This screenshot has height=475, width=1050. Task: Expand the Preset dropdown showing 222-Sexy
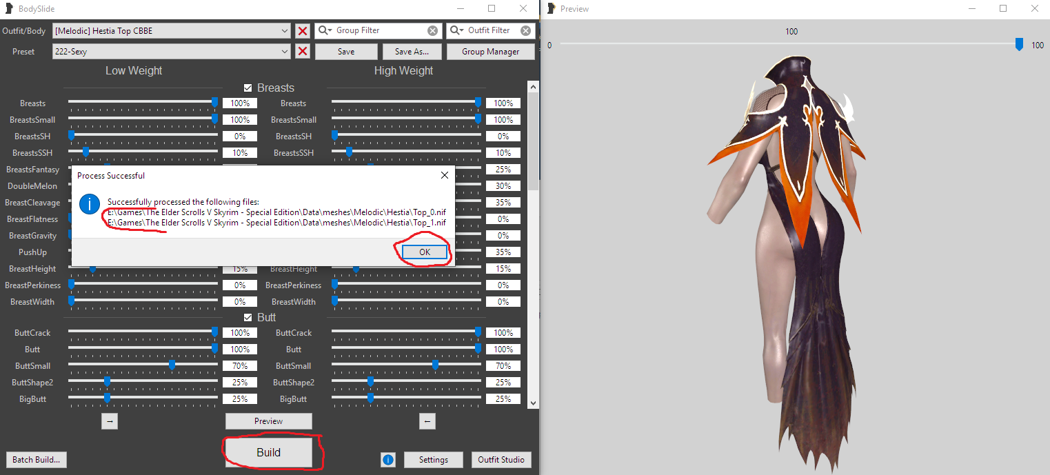tap(285, 52)
